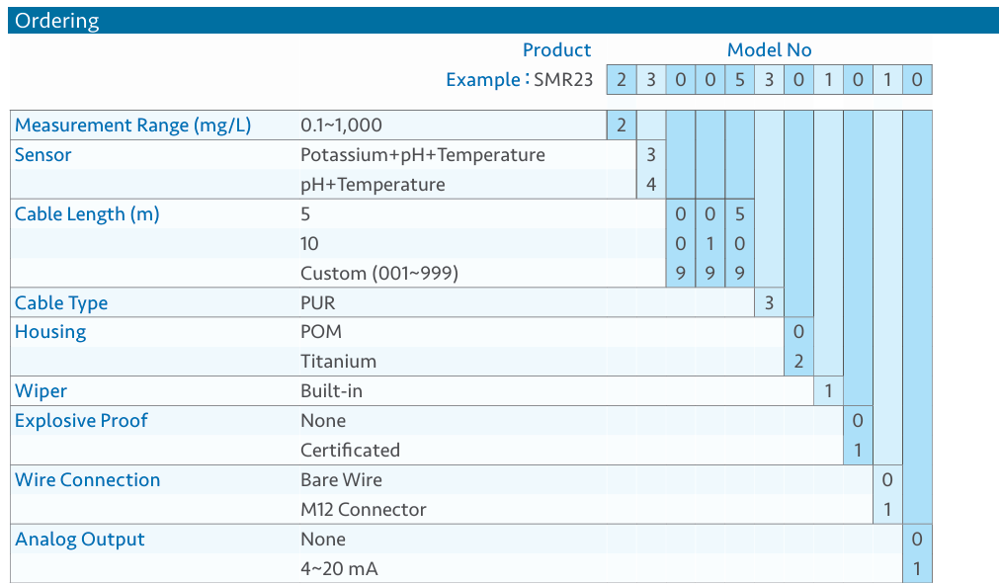Select the POM housing option
This screenshot has width=1000, height=585.
tap(321, 332)
